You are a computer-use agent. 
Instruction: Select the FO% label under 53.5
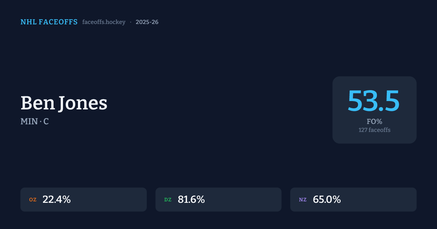point(374,122)
